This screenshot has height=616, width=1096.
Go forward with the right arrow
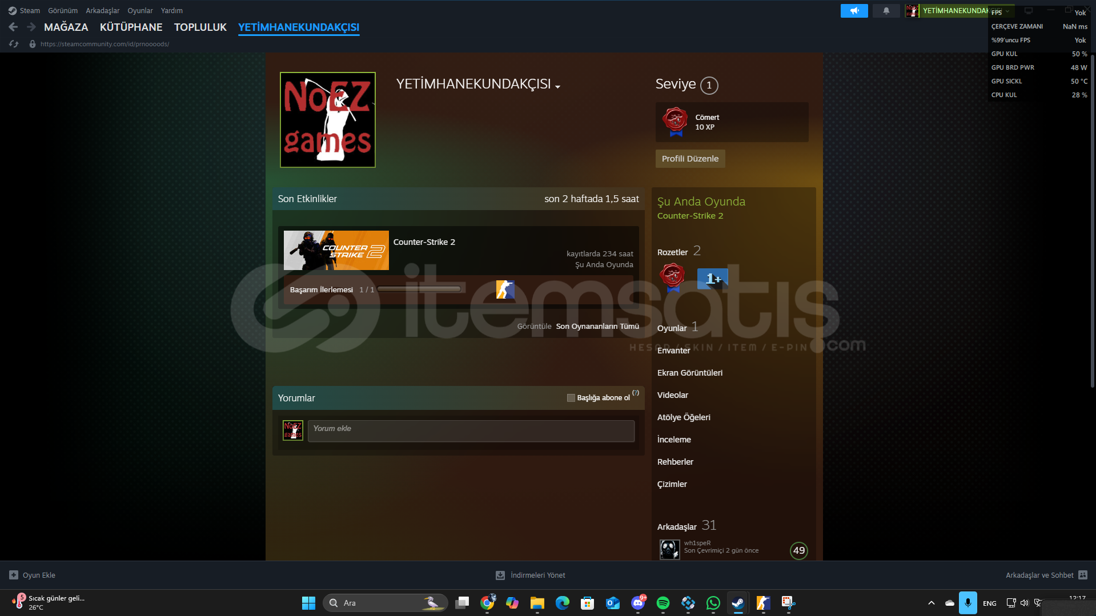pyautogui.click(x=31, y=27)
